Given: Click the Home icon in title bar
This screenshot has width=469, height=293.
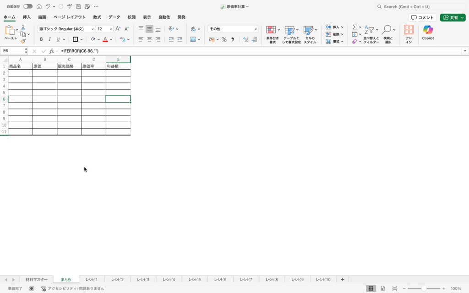Looking at the screenshot, I should pyautogui.click(x=39, y=6).
